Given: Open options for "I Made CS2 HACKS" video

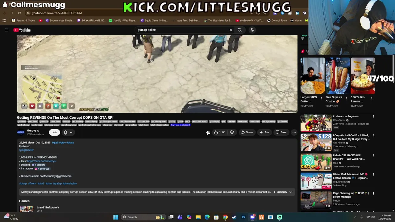Looking at the screenshot, I should [373, 156].
